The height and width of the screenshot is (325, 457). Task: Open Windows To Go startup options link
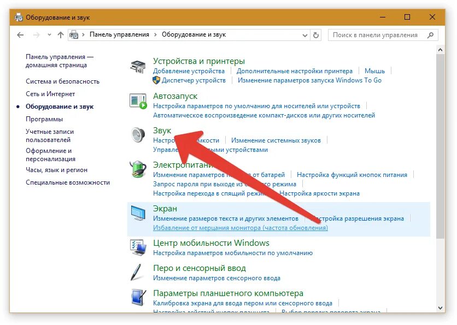(309, 80)
